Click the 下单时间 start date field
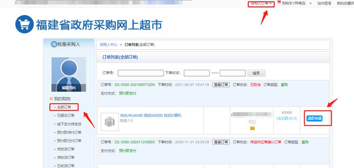This screenshot has width=354, height=168. (197, 73)
